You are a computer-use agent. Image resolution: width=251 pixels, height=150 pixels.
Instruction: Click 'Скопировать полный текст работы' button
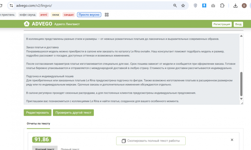coord(151,141)
